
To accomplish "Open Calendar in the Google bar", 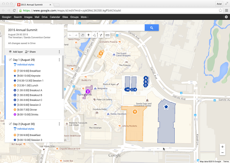I will [55, 17].
